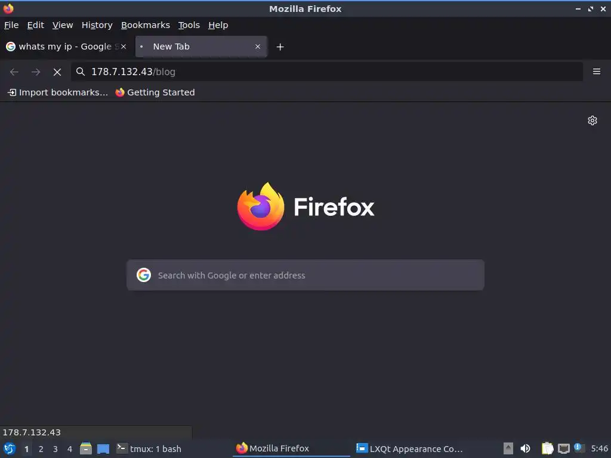
Task: Go back with the back arrow
Action: [14, 72]
